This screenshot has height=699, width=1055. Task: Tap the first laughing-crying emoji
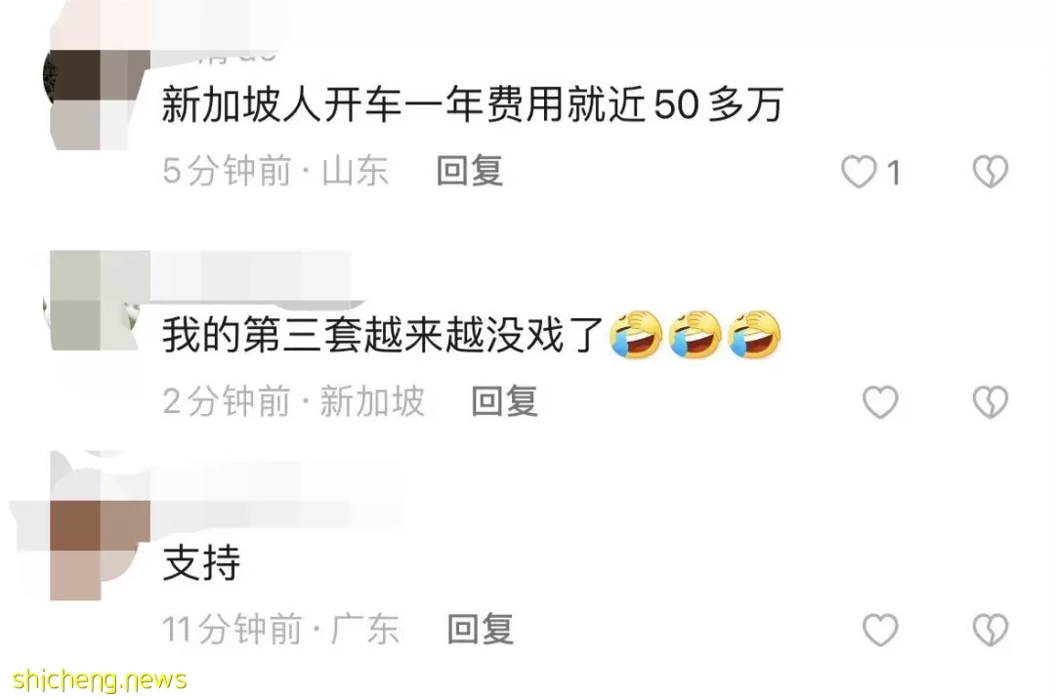click(x=636, y=334)
